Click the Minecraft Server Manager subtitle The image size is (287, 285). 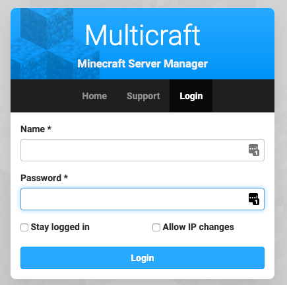coord(143,64)
